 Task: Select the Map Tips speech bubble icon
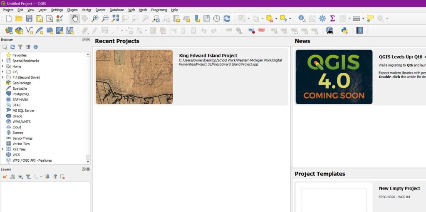coord(370,18)
